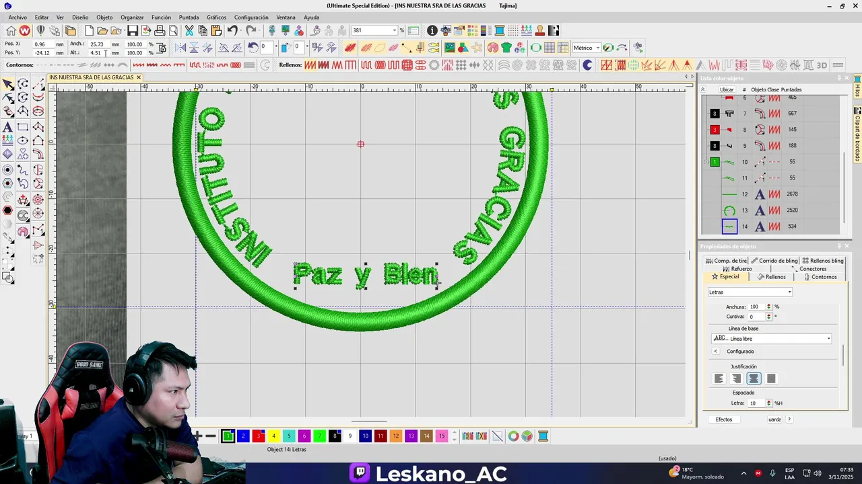Open Letras object type dropdown
862x484 pixels.
tap(789, 292)
